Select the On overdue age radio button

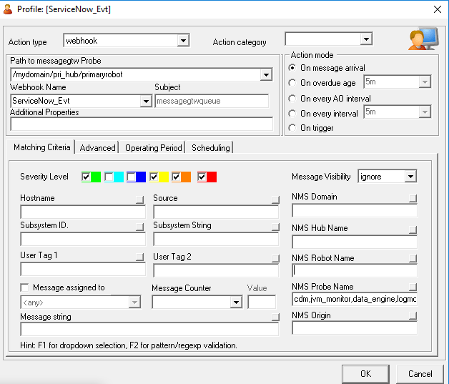click(292, 83)
